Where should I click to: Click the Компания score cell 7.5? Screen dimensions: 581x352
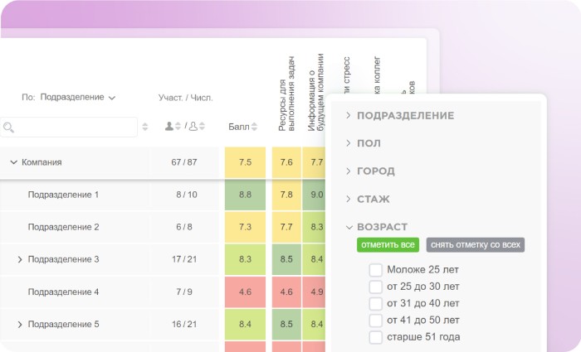point(246,162)
